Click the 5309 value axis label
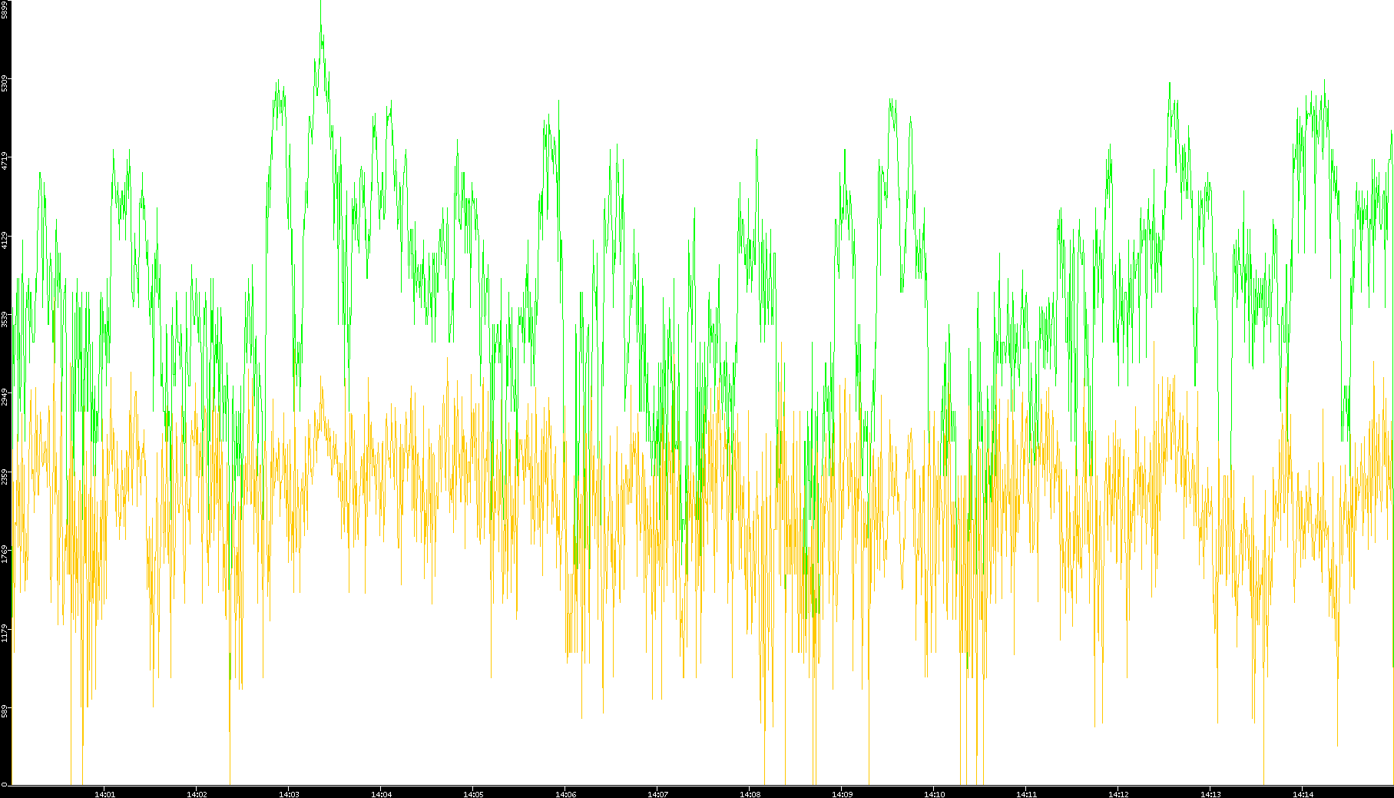Screen dimensions: 1394x798 tap(5, 83)
